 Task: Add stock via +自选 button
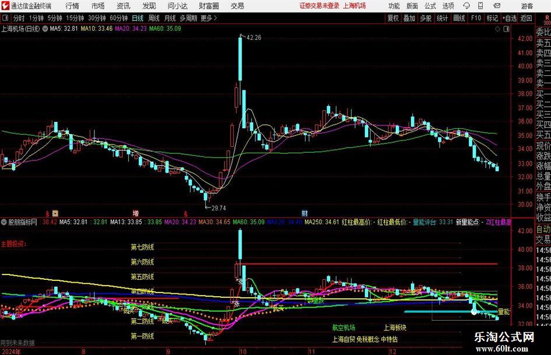tap(510, 18)
